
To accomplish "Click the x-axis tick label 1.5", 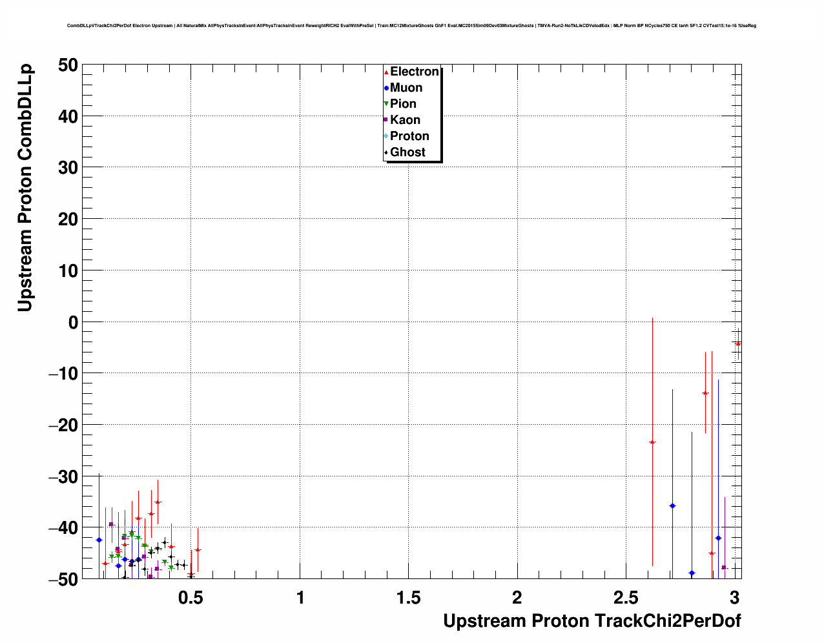I will tap(408, 598).
